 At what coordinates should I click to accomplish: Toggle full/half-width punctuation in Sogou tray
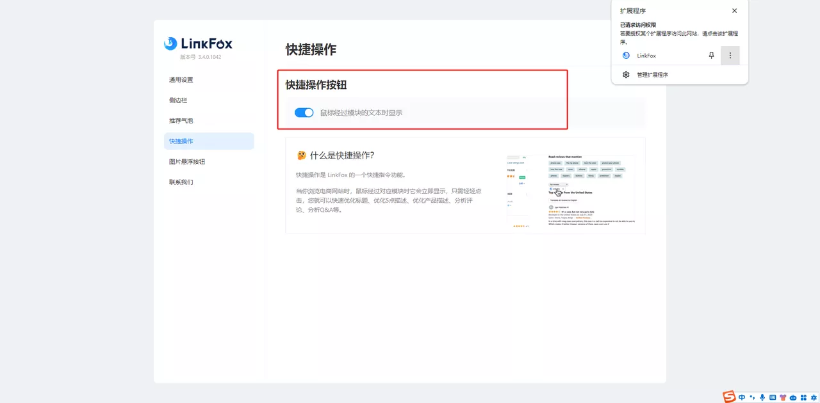coord(751,397)
